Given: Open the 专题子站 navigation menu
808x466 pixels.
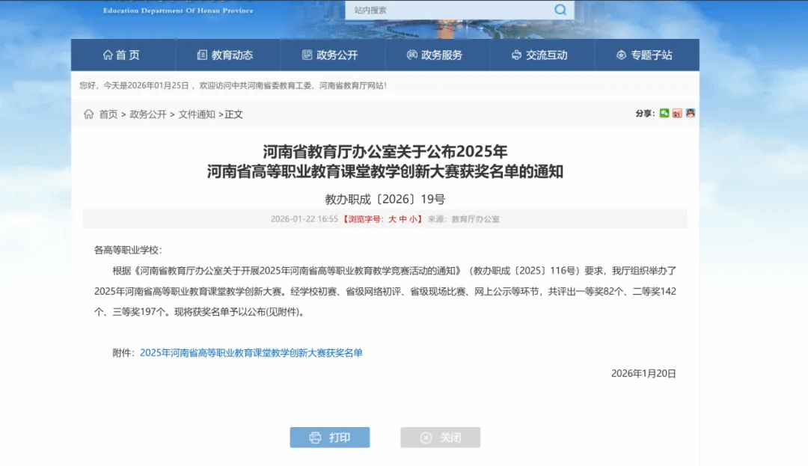Looking at the screenshot, I should coord(646,55).
